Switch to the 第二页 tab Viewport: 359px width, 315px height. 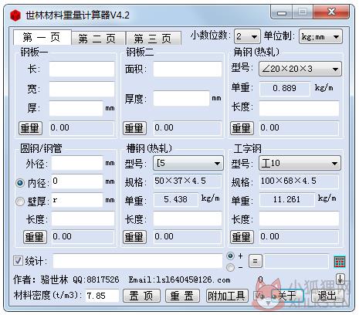pyautogui.click(x=98, y=39)
